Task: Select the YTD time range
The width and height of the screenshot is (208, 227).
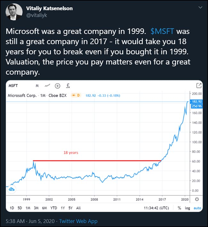Action: click(54, 208)
